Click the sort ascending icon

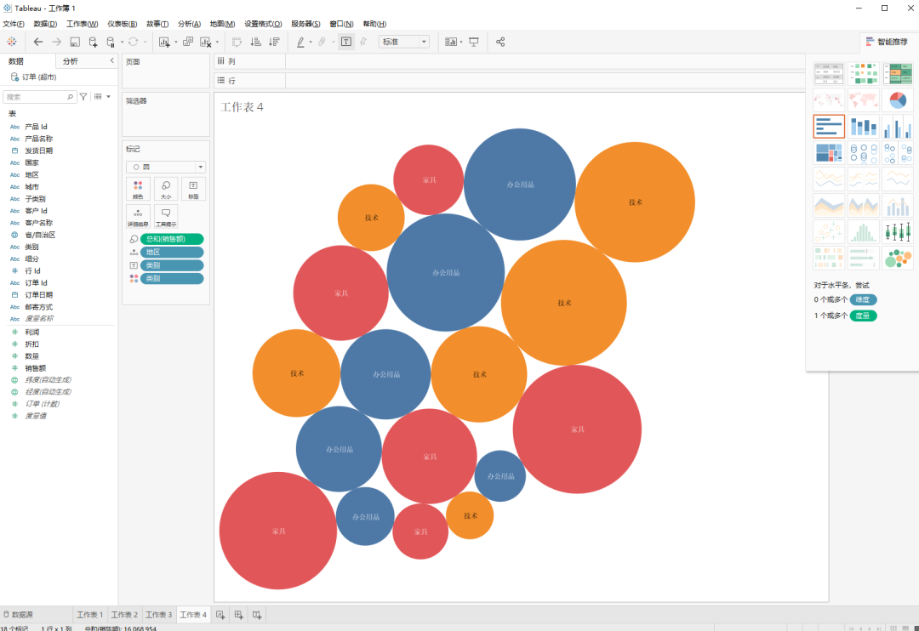tap(255, 42)
